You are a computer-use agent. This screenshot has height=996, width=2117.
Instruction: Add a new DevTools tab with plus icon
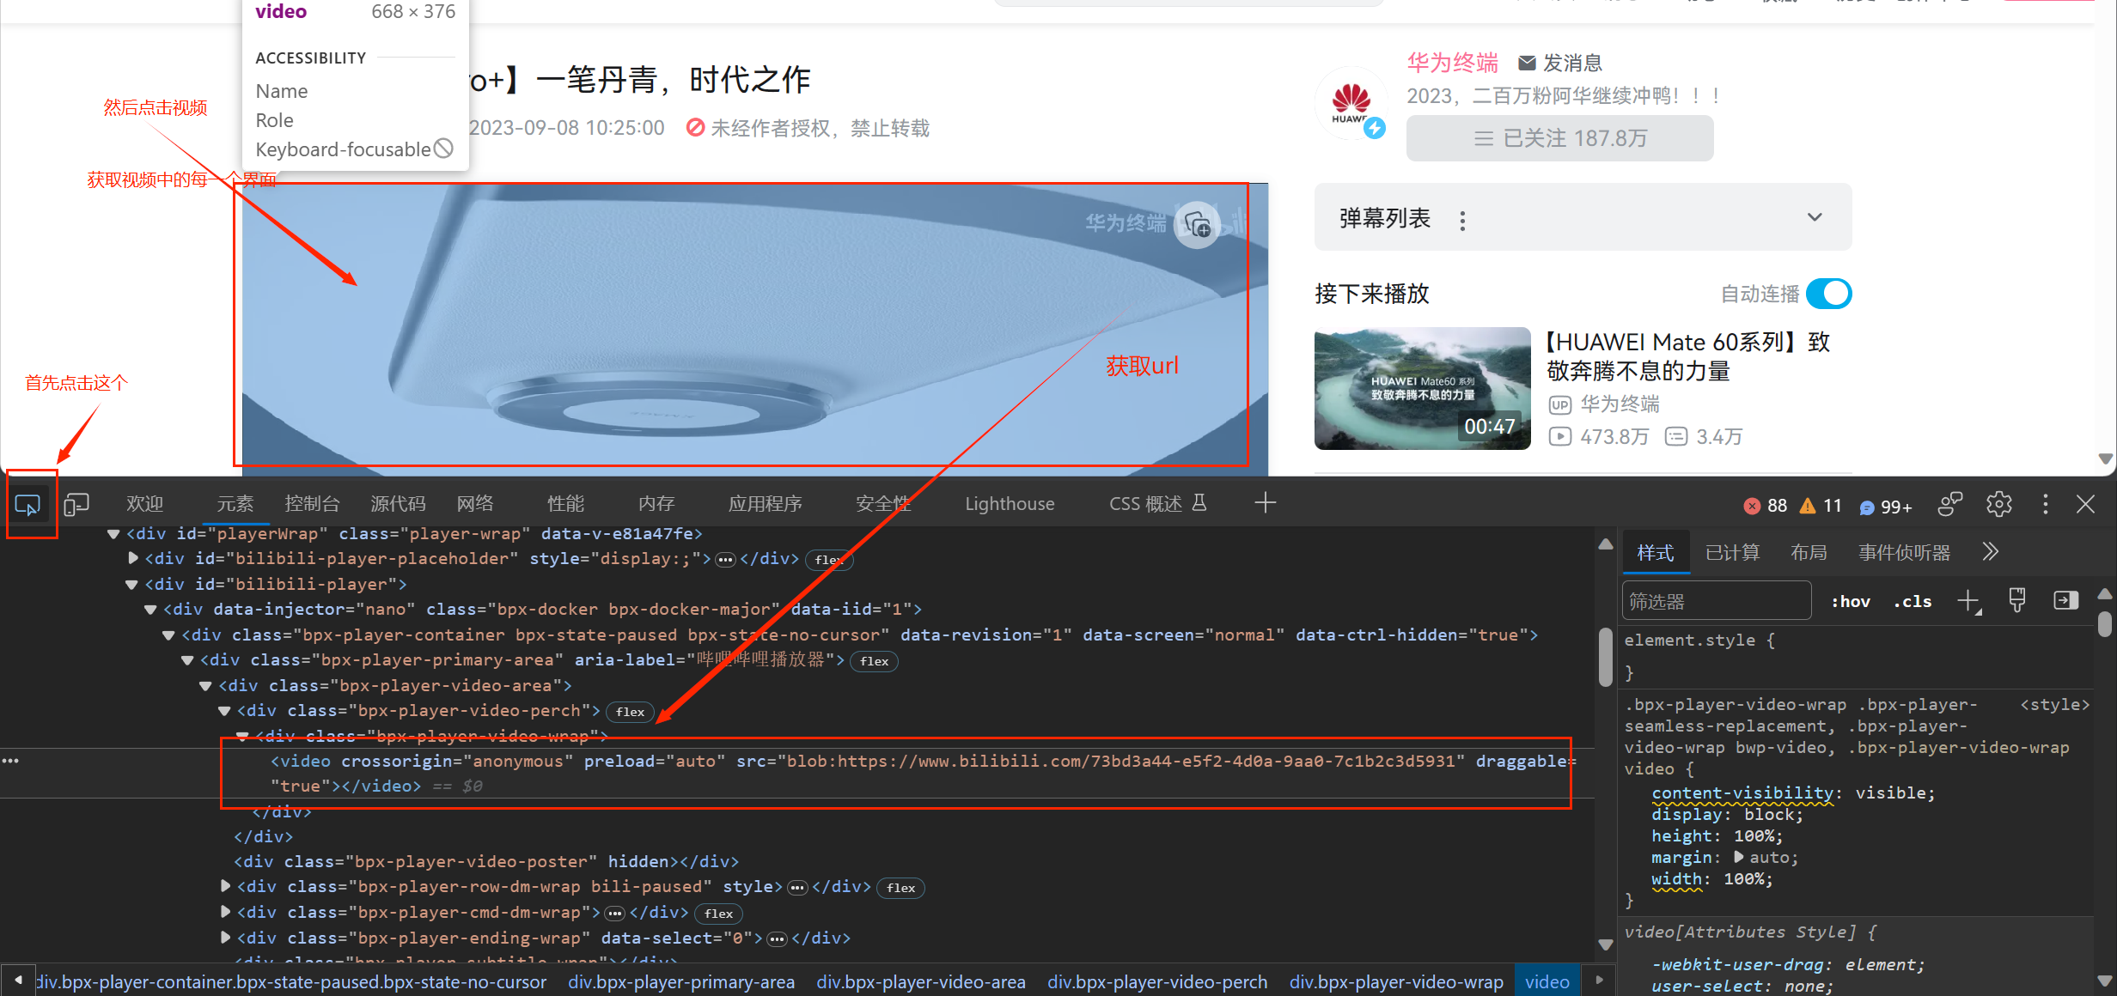pos(1265,503)
